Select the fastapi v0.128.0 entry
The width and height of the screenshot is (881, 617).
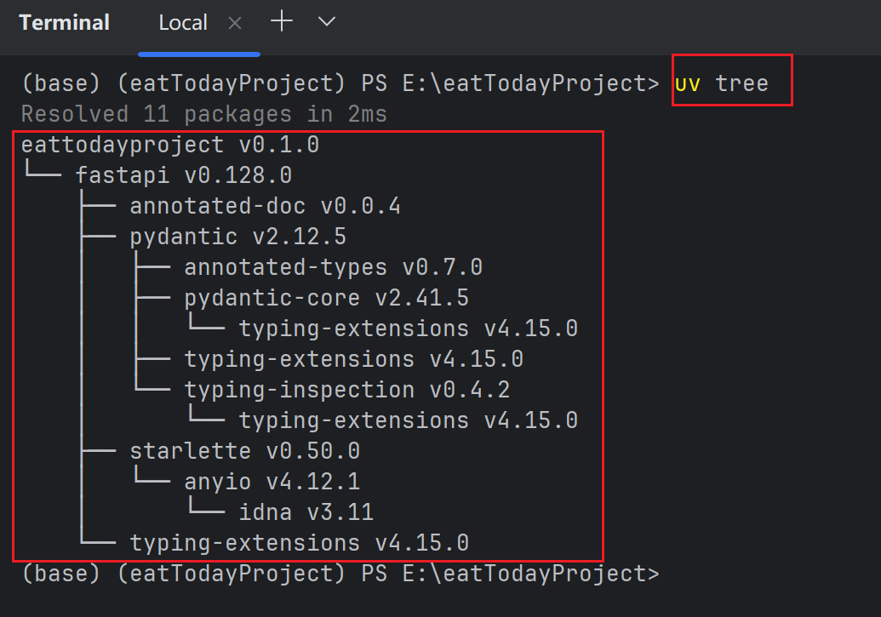(x=183, y=175)
